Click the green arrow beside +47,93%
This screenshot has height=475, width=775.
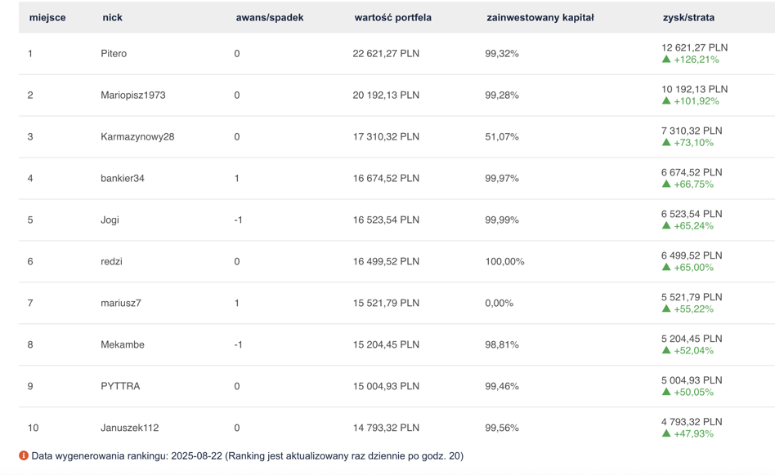click(x=666, y=433)
